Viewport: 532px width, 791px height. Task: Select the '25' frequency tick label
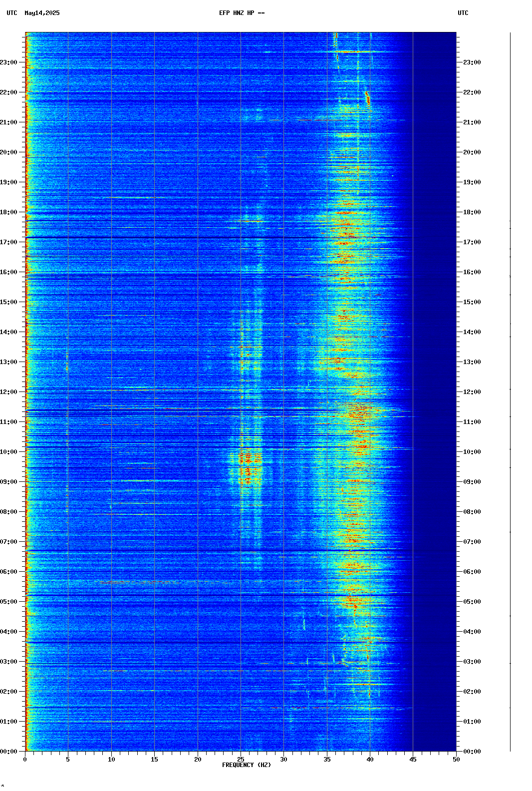click(241, 760)
